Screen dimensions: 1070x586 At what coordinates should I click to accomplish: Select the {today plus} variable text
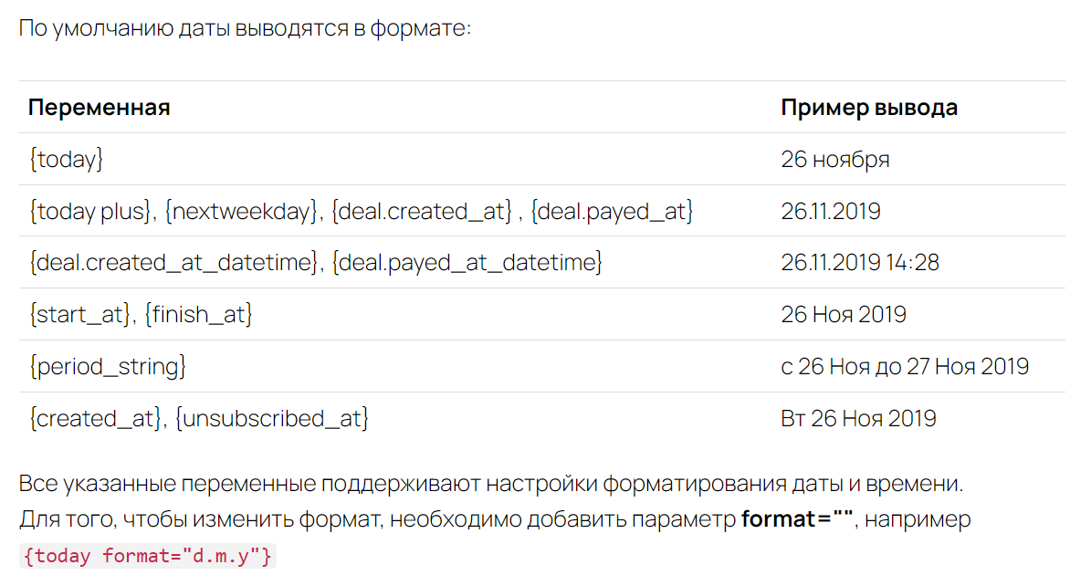[90, 211]
